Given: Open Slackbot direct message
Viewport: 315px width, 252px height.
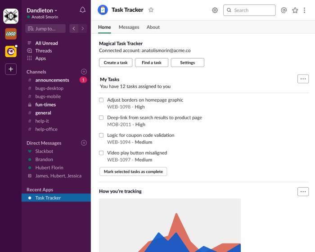Looking at the screenshot, I should [x=44, y=151].
